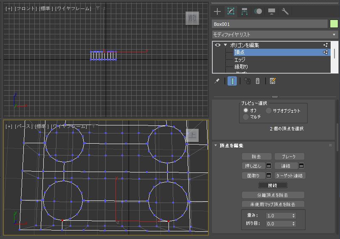Viewport: 340px width, 239px height.
Task: Click the 2 個の頂点を選択 status text
Action: [x=287, y=128]
